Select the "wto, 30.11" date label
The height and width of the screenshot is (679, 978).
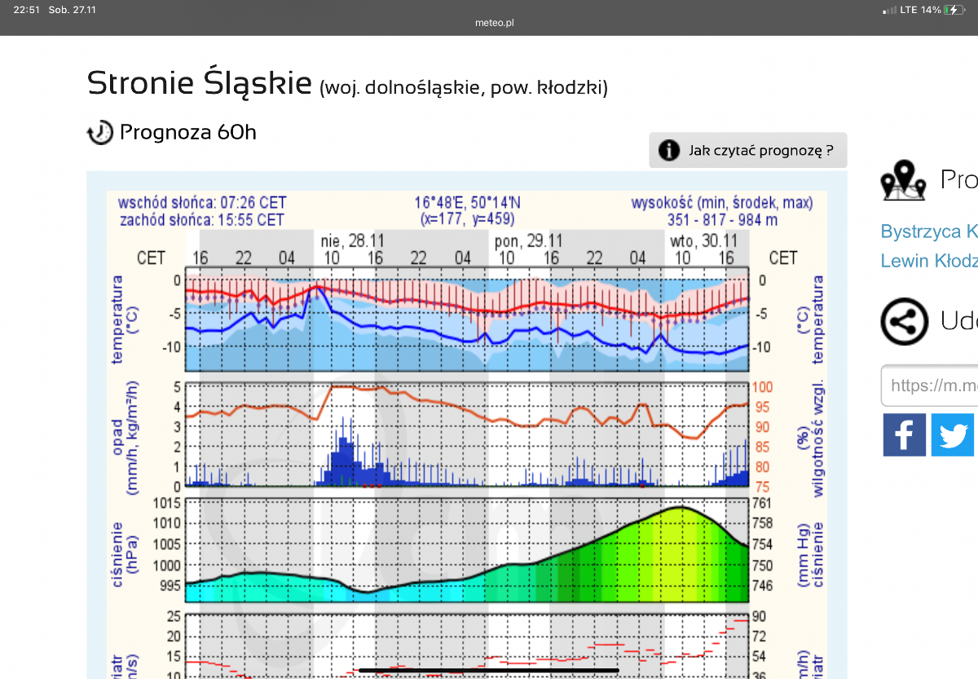point(703,241)
